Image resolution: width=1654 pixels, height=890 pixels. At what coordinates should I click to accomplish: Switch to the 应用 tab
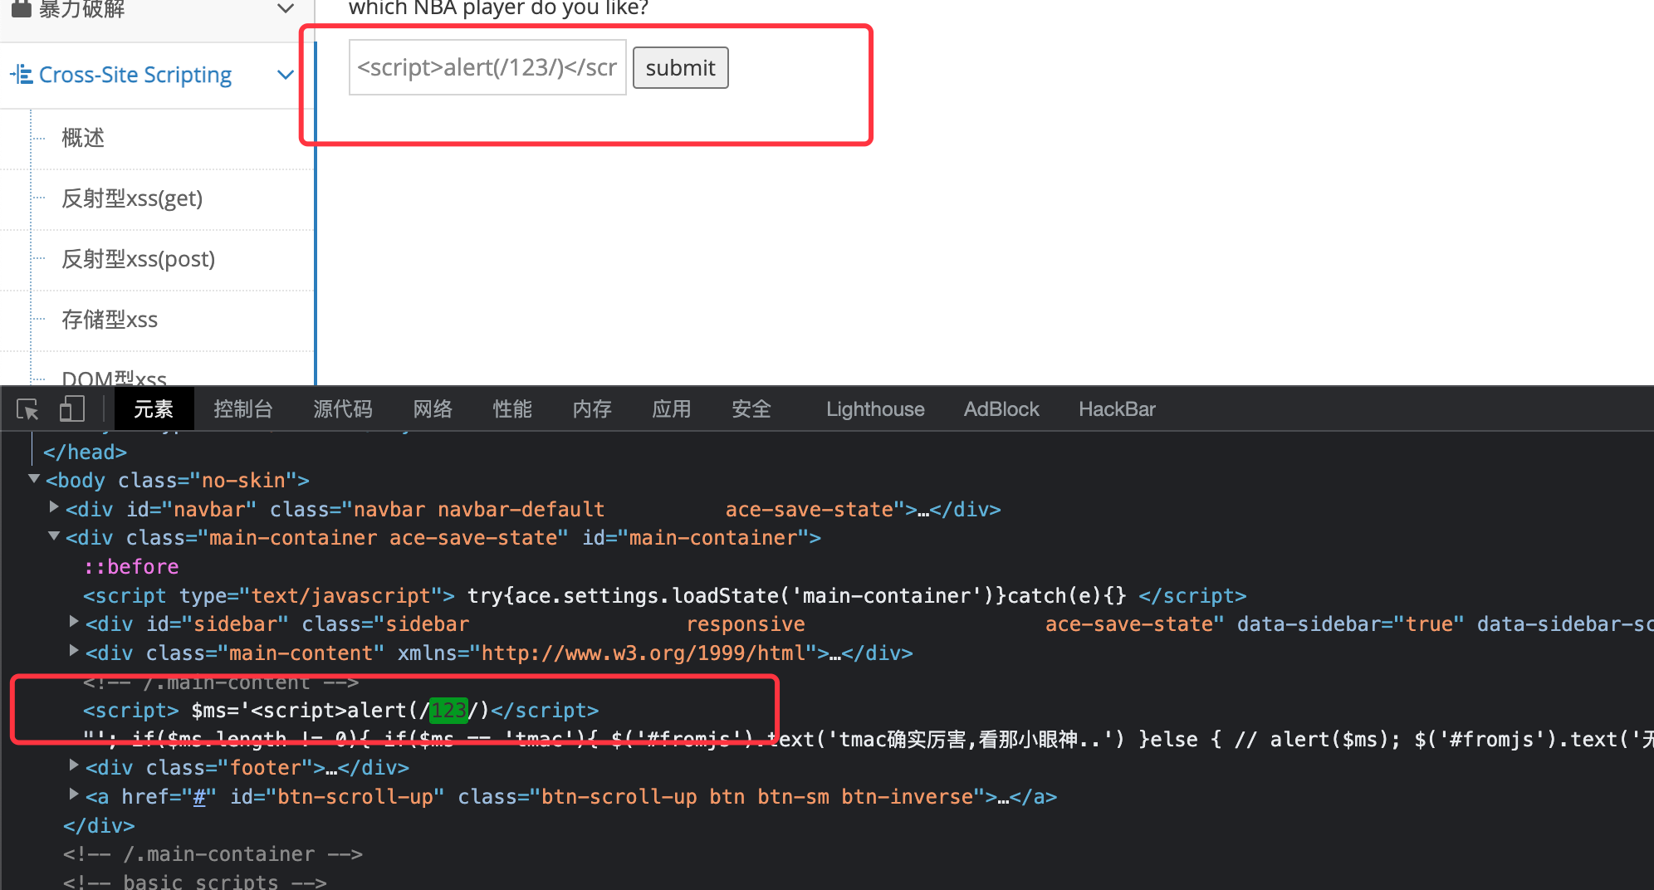point(672,409)
